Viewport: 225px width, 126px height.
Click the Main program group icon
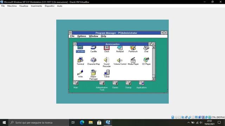click(76, 85)
